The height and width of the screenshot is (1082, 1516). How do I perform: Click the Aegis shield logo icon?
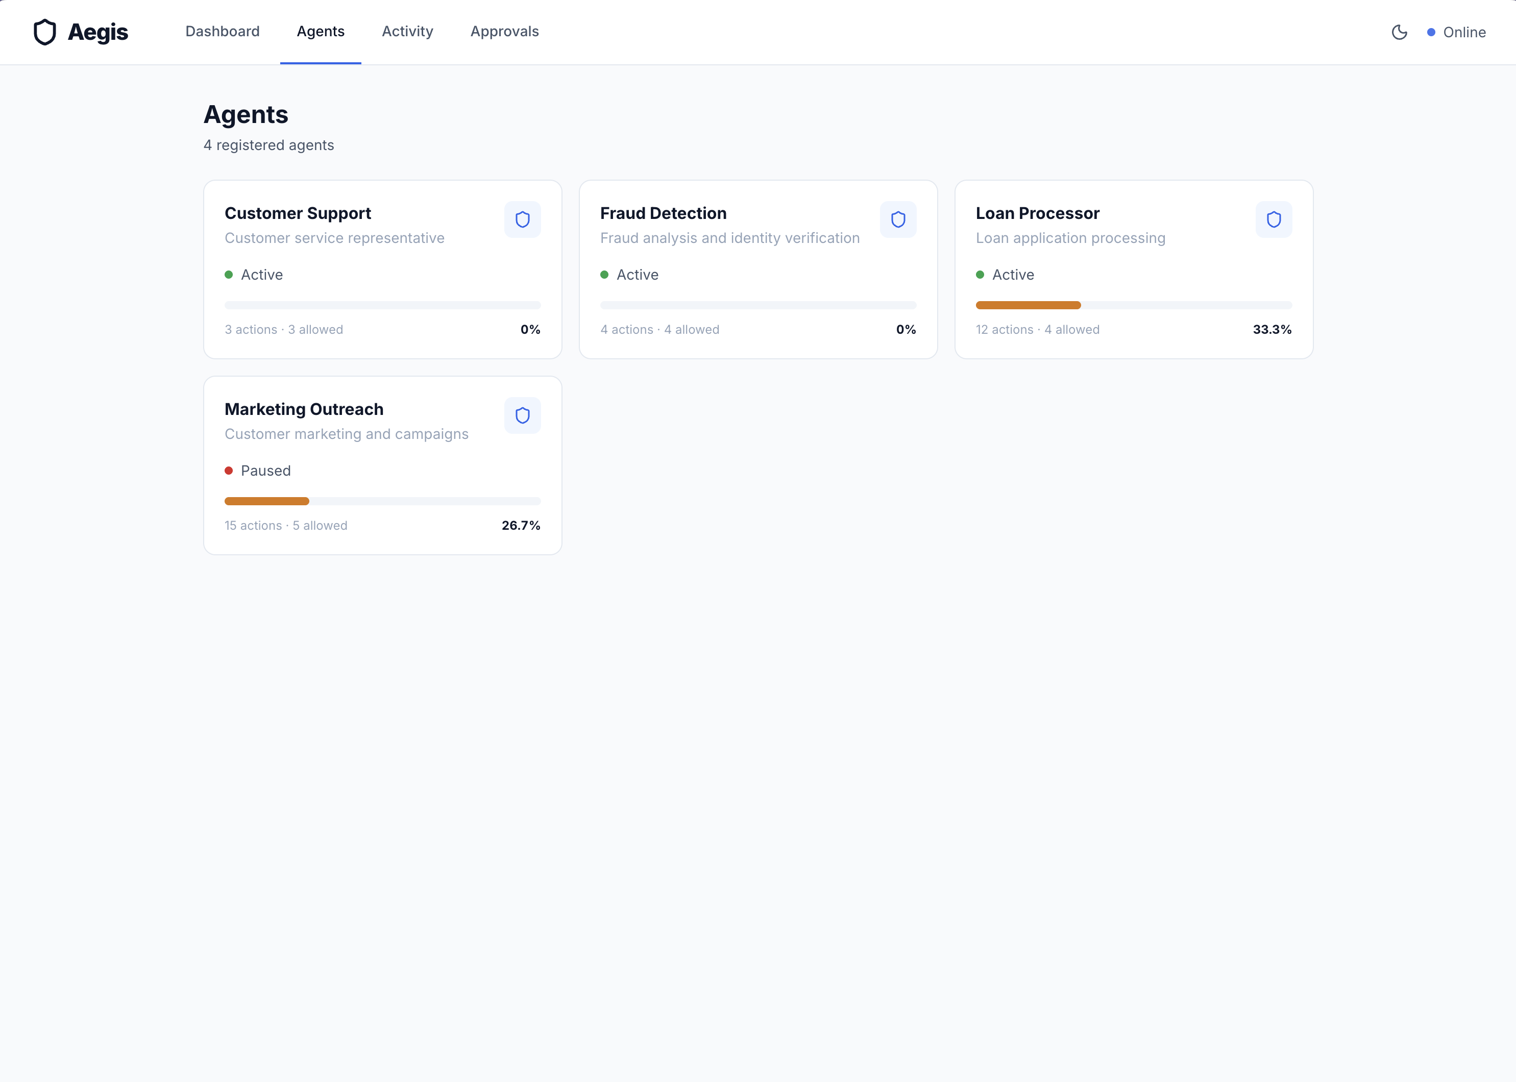point(44,32)
